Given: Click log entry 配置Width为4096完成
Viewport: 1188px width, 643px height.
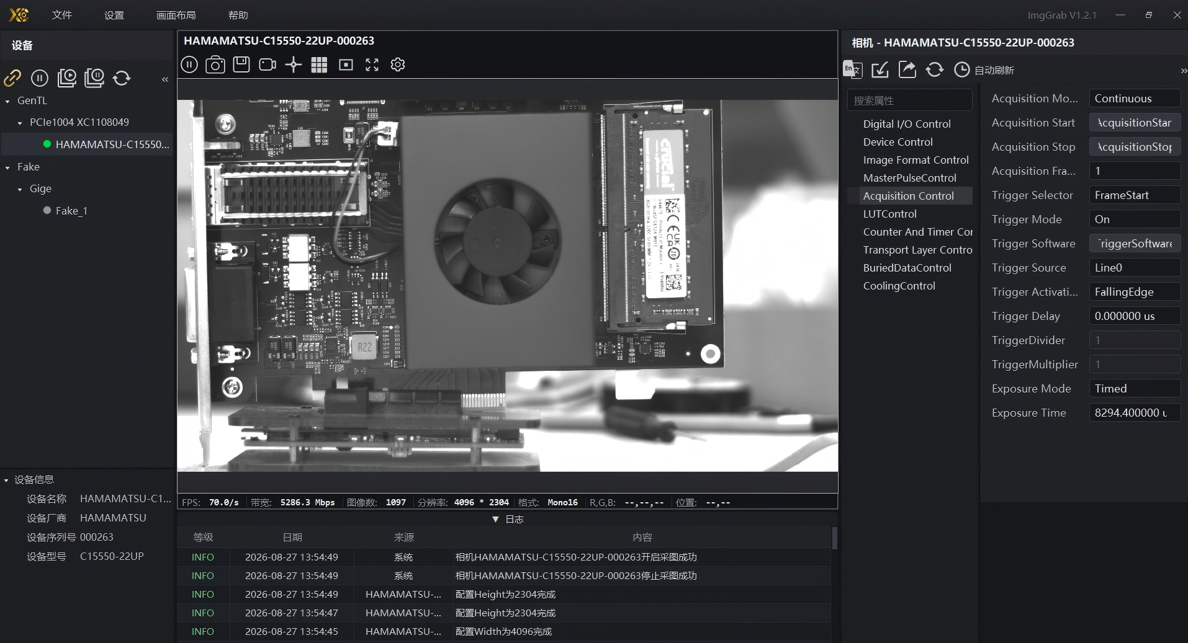Looking at the screenshot, I should click(x=503, y=631).
